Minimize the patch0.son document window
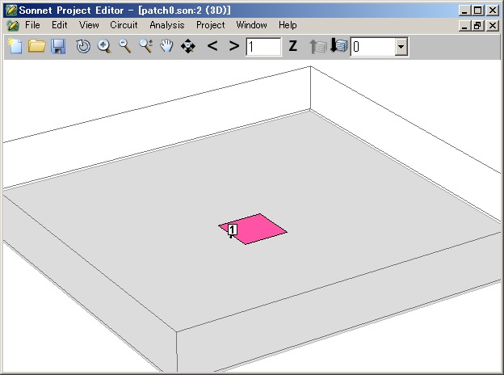The width and height of the screenshot is (504, 375). (x=464, y=25)
